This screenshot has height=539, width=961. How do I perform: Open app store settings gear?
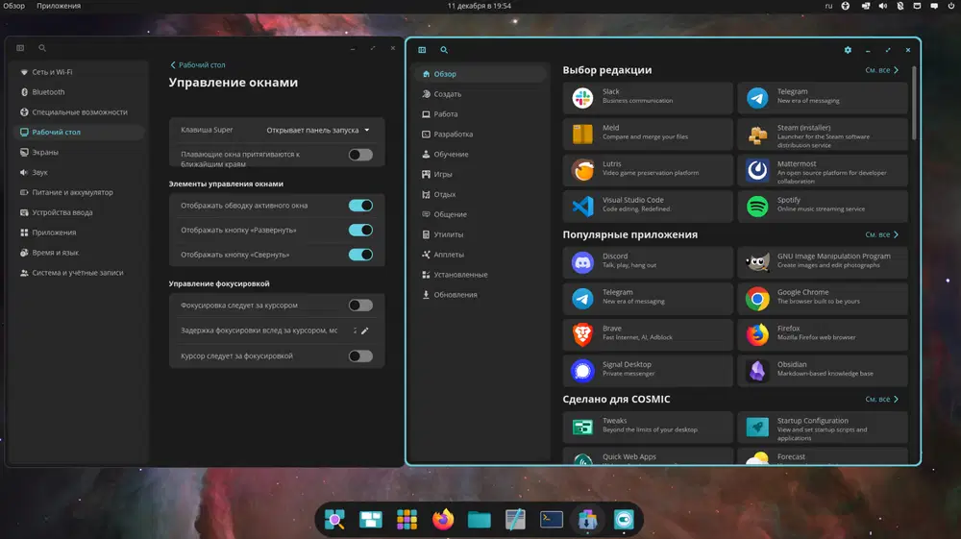(848, 50)
